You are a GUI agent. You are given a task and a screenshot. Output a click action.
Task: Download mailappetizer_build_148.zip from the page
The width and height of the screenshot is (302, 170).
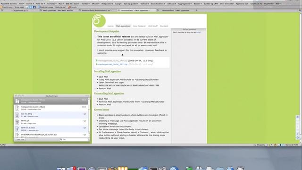point(113,61)
